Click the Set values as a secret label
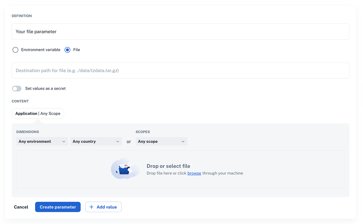The width and height of the screenshot is (363, 224). (45, 88)
